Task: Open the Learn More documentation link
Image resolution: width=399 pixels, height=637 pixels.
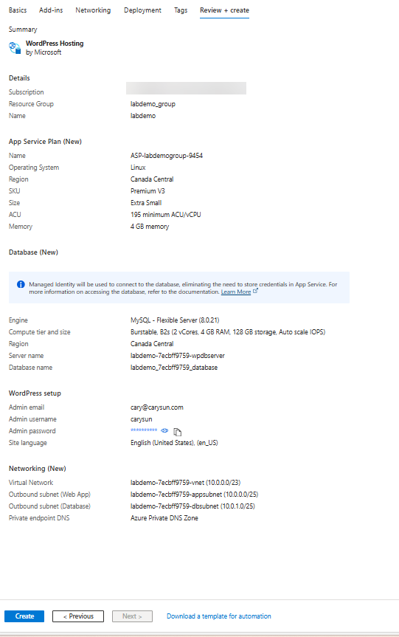Action: click(x=236, y=292)
